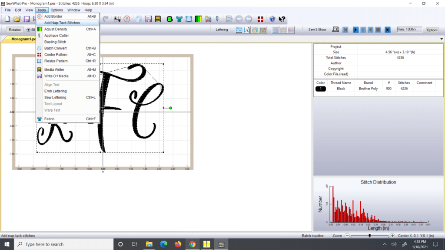Jump to last stitch in Sew & Show

(x=387, y=30)
